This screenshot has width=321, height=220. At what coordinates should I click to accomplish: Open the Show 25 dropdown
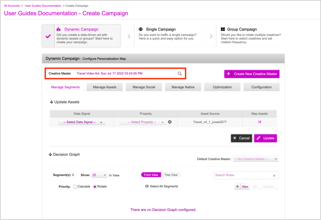pyautogui.click(x=99, y=175)
